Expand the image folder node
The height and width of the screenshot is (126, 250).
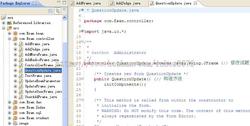9,123
